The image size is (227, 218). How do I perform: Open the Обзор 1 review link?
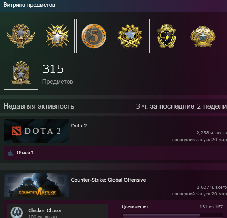click(25, 152)
